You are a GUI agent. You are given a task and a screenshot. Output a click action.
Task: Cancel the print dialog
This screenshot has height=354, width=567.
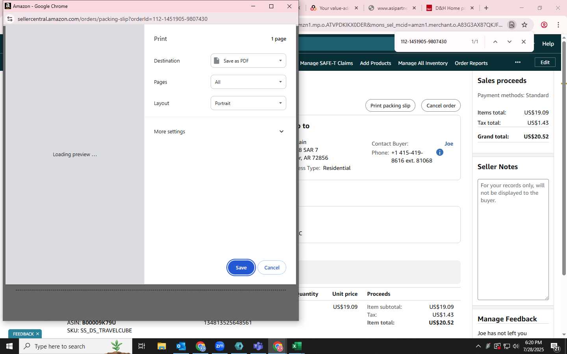pyautogui.click(x=272, y=267)
